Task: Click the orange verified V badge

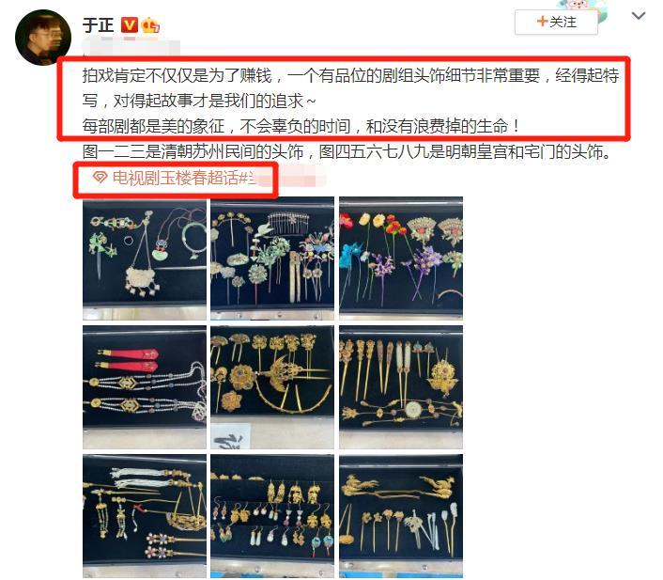Action: click(130, 25)
